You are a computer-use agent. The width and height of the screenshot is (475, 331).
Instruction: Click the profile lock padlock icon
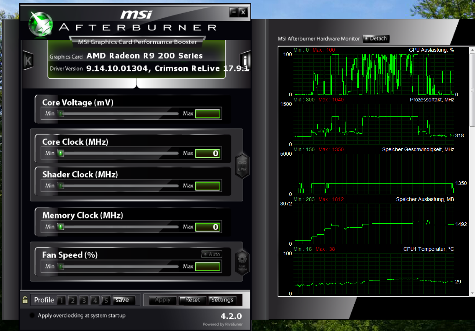tap(25, 300)
